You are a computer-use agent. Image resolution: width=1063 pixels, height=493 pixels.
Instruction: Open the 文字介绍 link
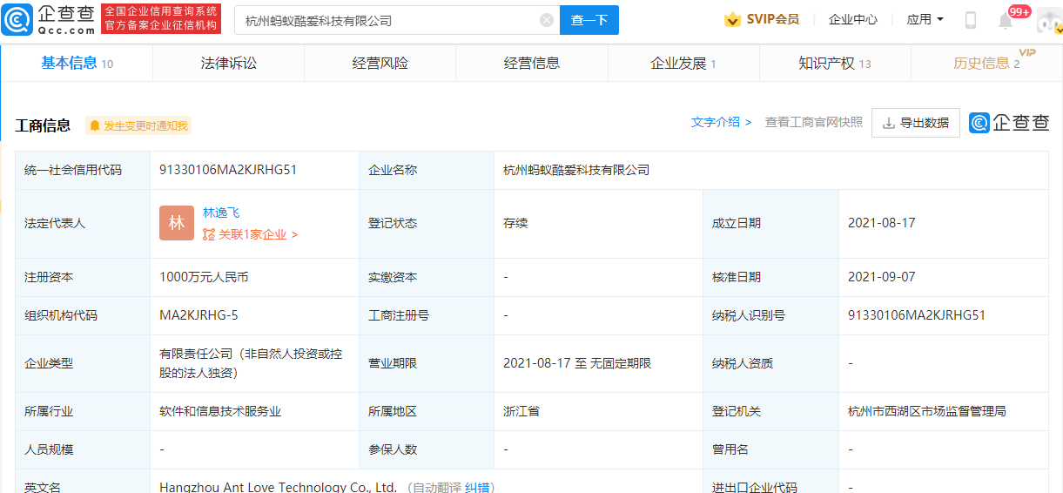pyautogui.click(x=721, y=122)
